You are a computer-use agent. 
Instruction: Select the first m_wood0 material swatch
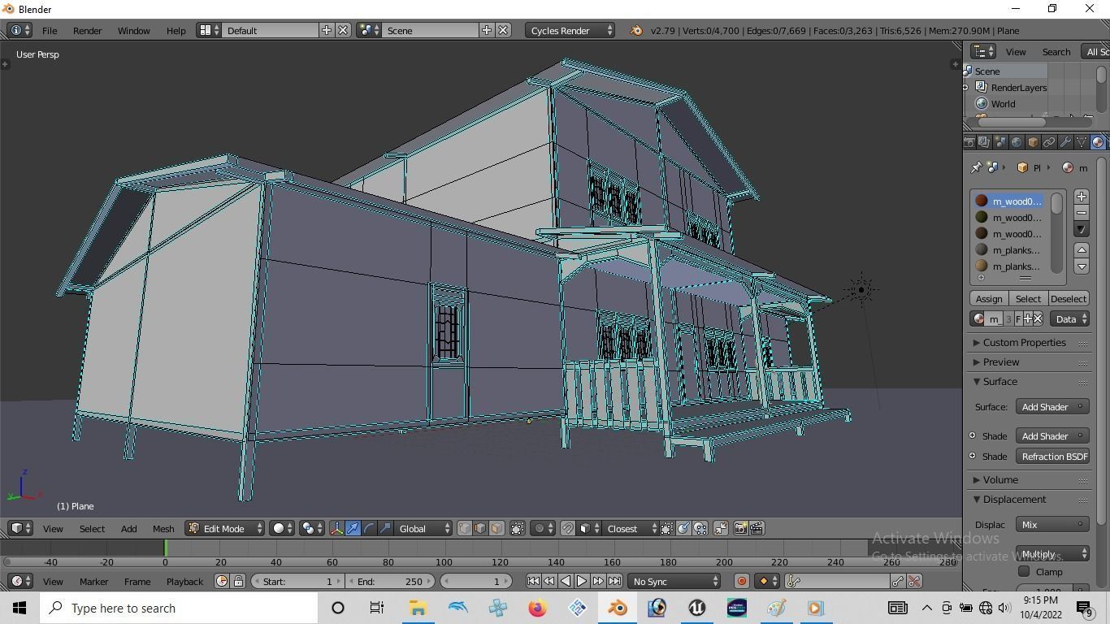[982, 201]
